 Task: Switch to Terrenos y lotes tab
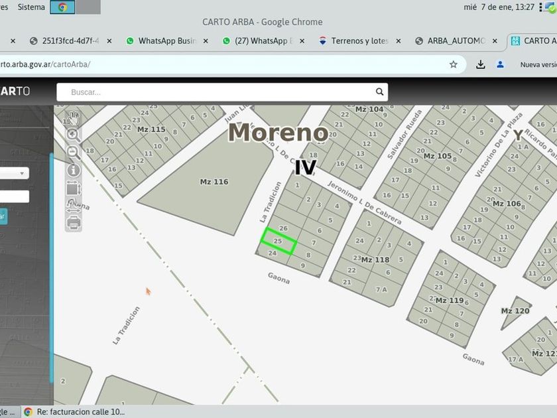coord(359,41)
